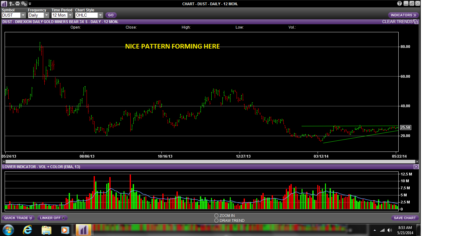The width and height of the screenshot is (467, 236).
Task: Restore down the chart window
Action: click(x=412, y=4)
